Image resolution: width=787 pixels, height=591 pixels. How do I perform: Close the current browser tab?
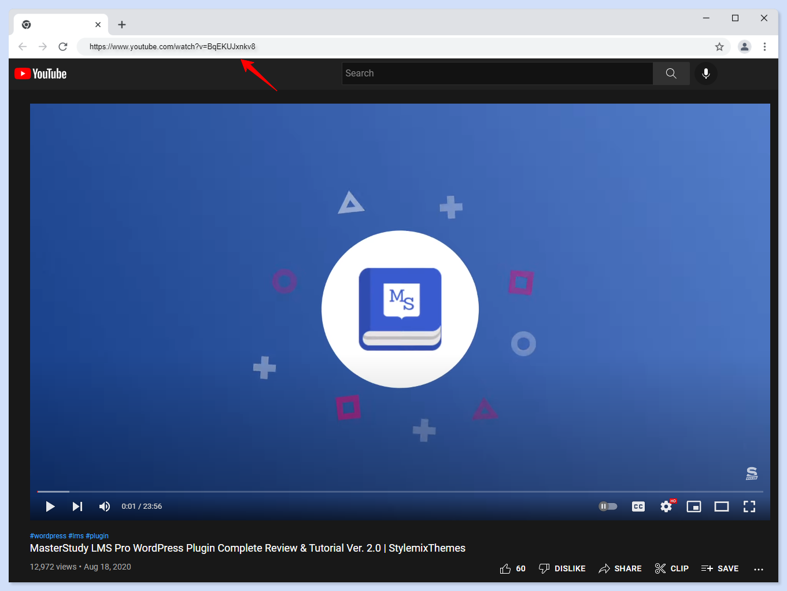click(98, 24)
